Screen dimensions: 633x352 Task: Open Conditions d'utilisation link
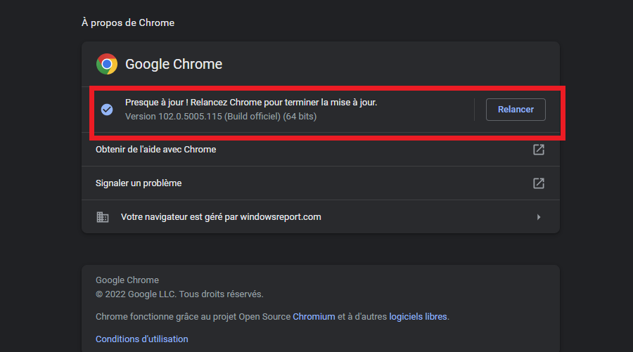(141, 339)
